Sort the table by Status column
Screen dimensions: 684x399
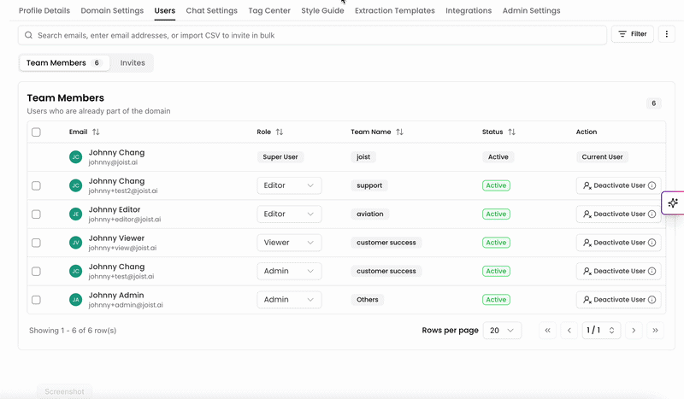(x=511, y=132)
